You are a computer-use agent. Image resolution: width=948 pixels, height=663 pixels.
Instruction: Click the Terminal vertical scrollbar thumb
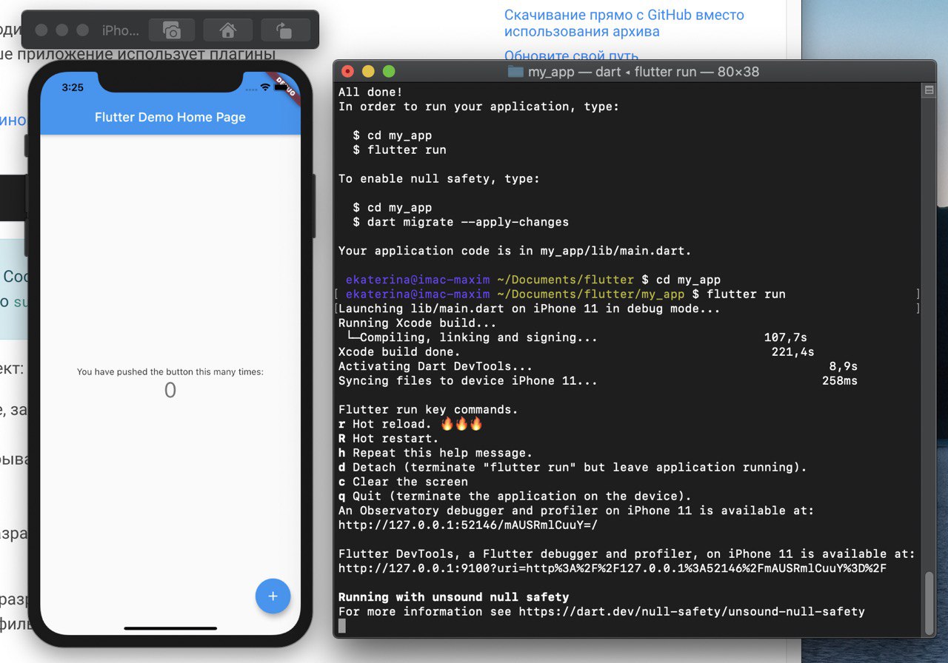(929, 602)
